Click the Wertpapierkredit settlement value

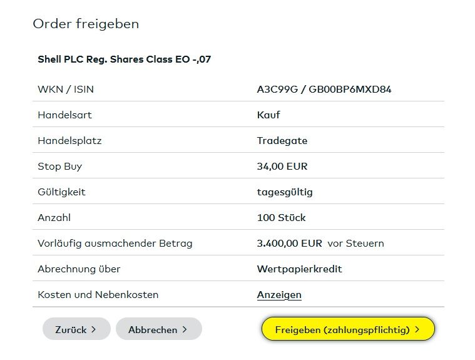click(300, 269)
